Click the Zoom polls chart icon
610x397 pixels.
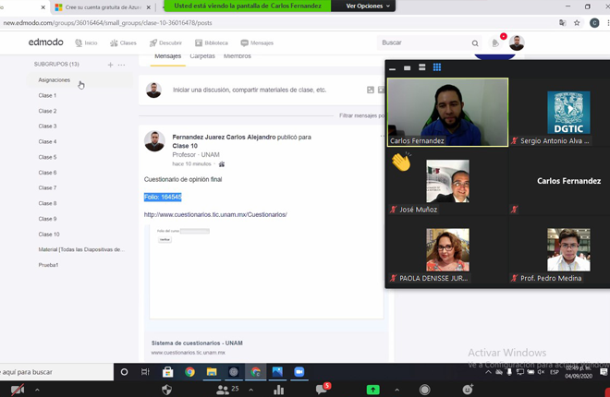click(x=278, y=390)
